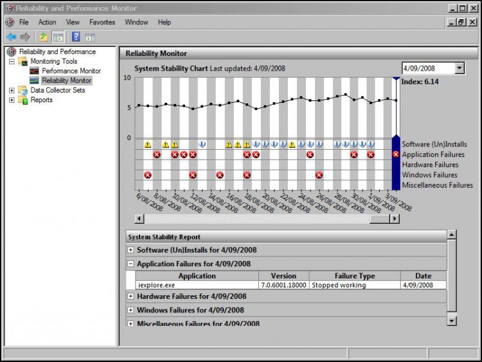Click the Forward arrow toolbar icon
Image resolution: width=482 pixels, height=362 pixels.
pos(25,37)
